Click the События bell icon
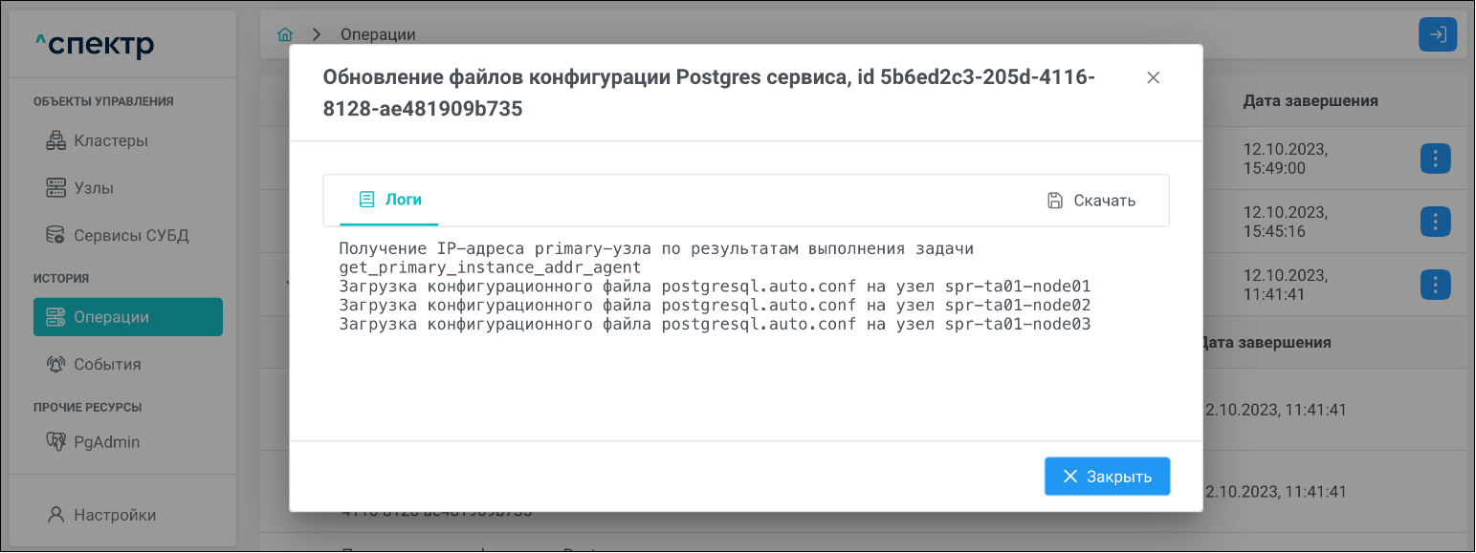1476x553 pixels. pos(56,364)
